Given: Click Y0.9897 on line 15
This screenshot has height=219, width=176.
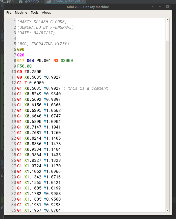Looking at the screenshot, I should coord(52,100).
